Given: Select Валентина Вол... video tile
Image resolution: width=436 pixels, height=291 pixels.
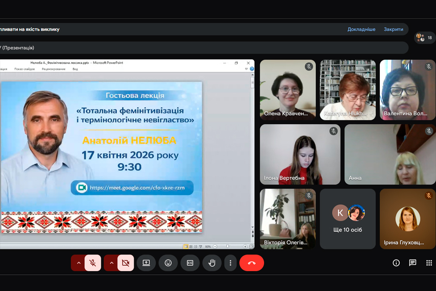Looking at the screenshot, I should [407, 90].
